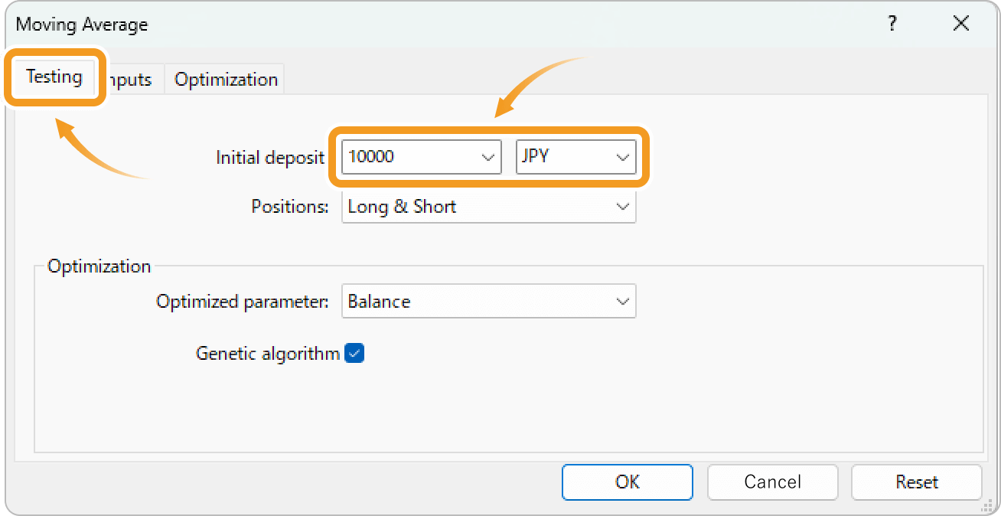Expand the Initial deposit amount dropdown arrow
Screen dimensions: 1001x516
pyautogui.click(x=487, y=157)
